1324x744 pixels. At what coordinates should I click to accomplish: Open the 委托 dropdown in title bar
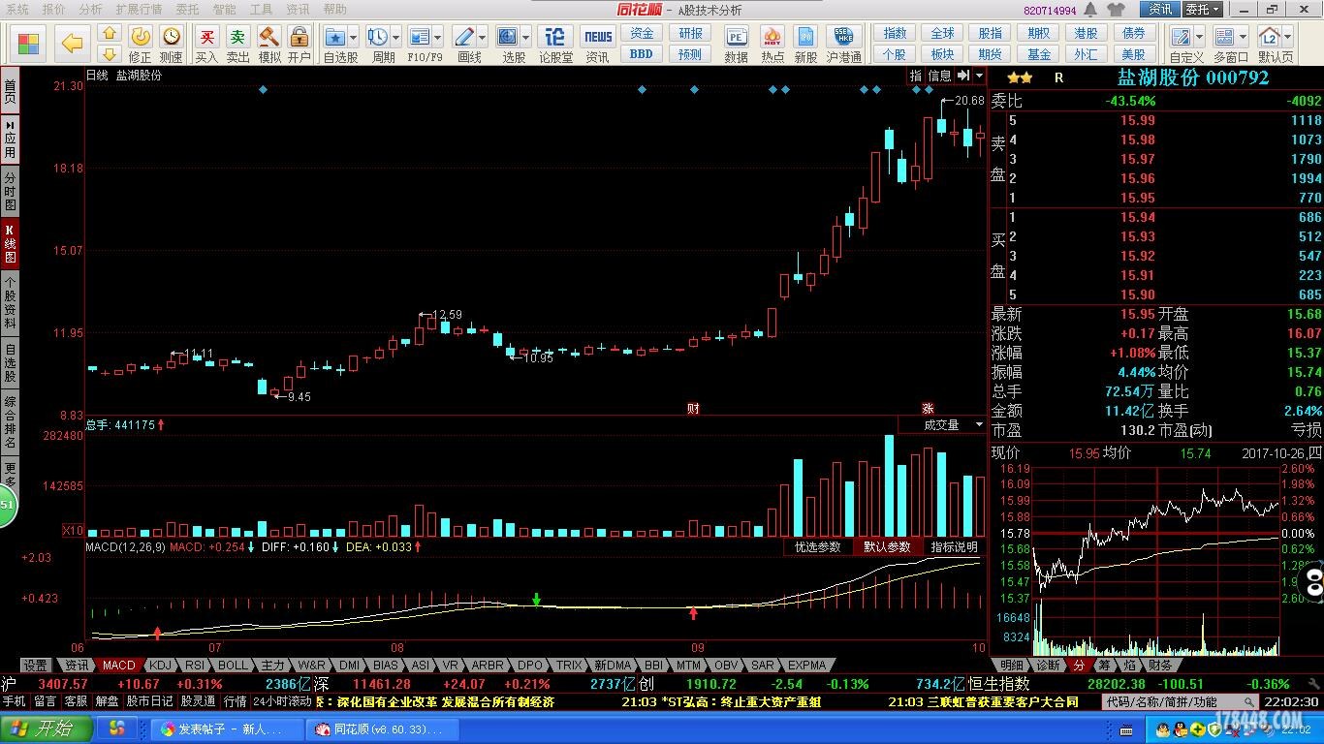[1202, 10]
